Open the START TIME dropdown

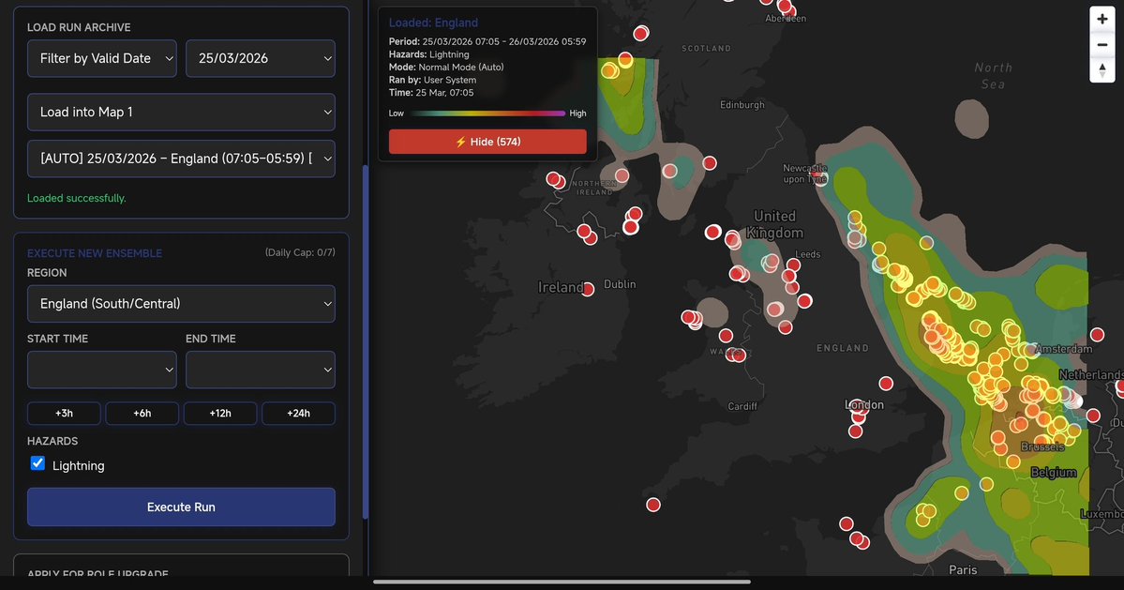(x=101, y=370)
